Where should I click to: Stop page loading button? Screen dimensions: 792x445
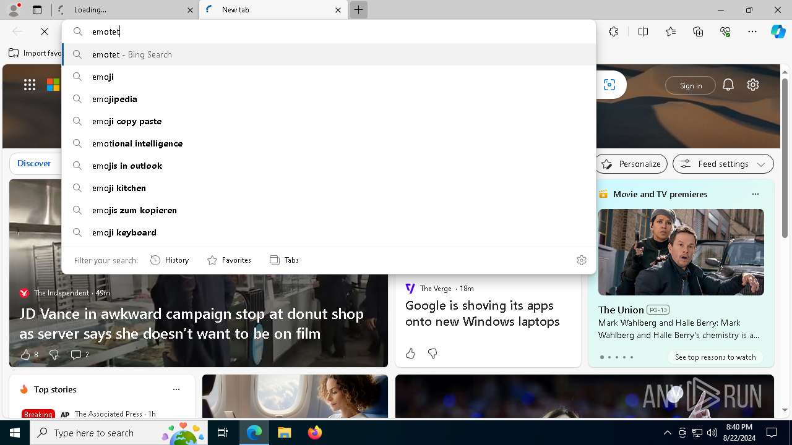(45, 32)
